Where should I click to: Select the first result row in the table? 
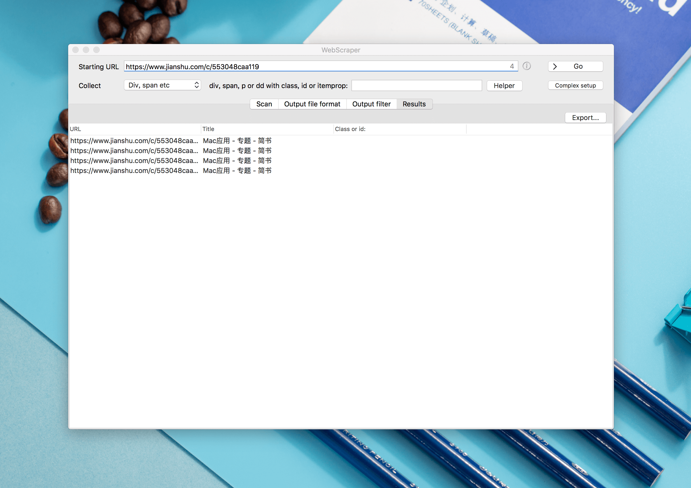click(341, 141)
